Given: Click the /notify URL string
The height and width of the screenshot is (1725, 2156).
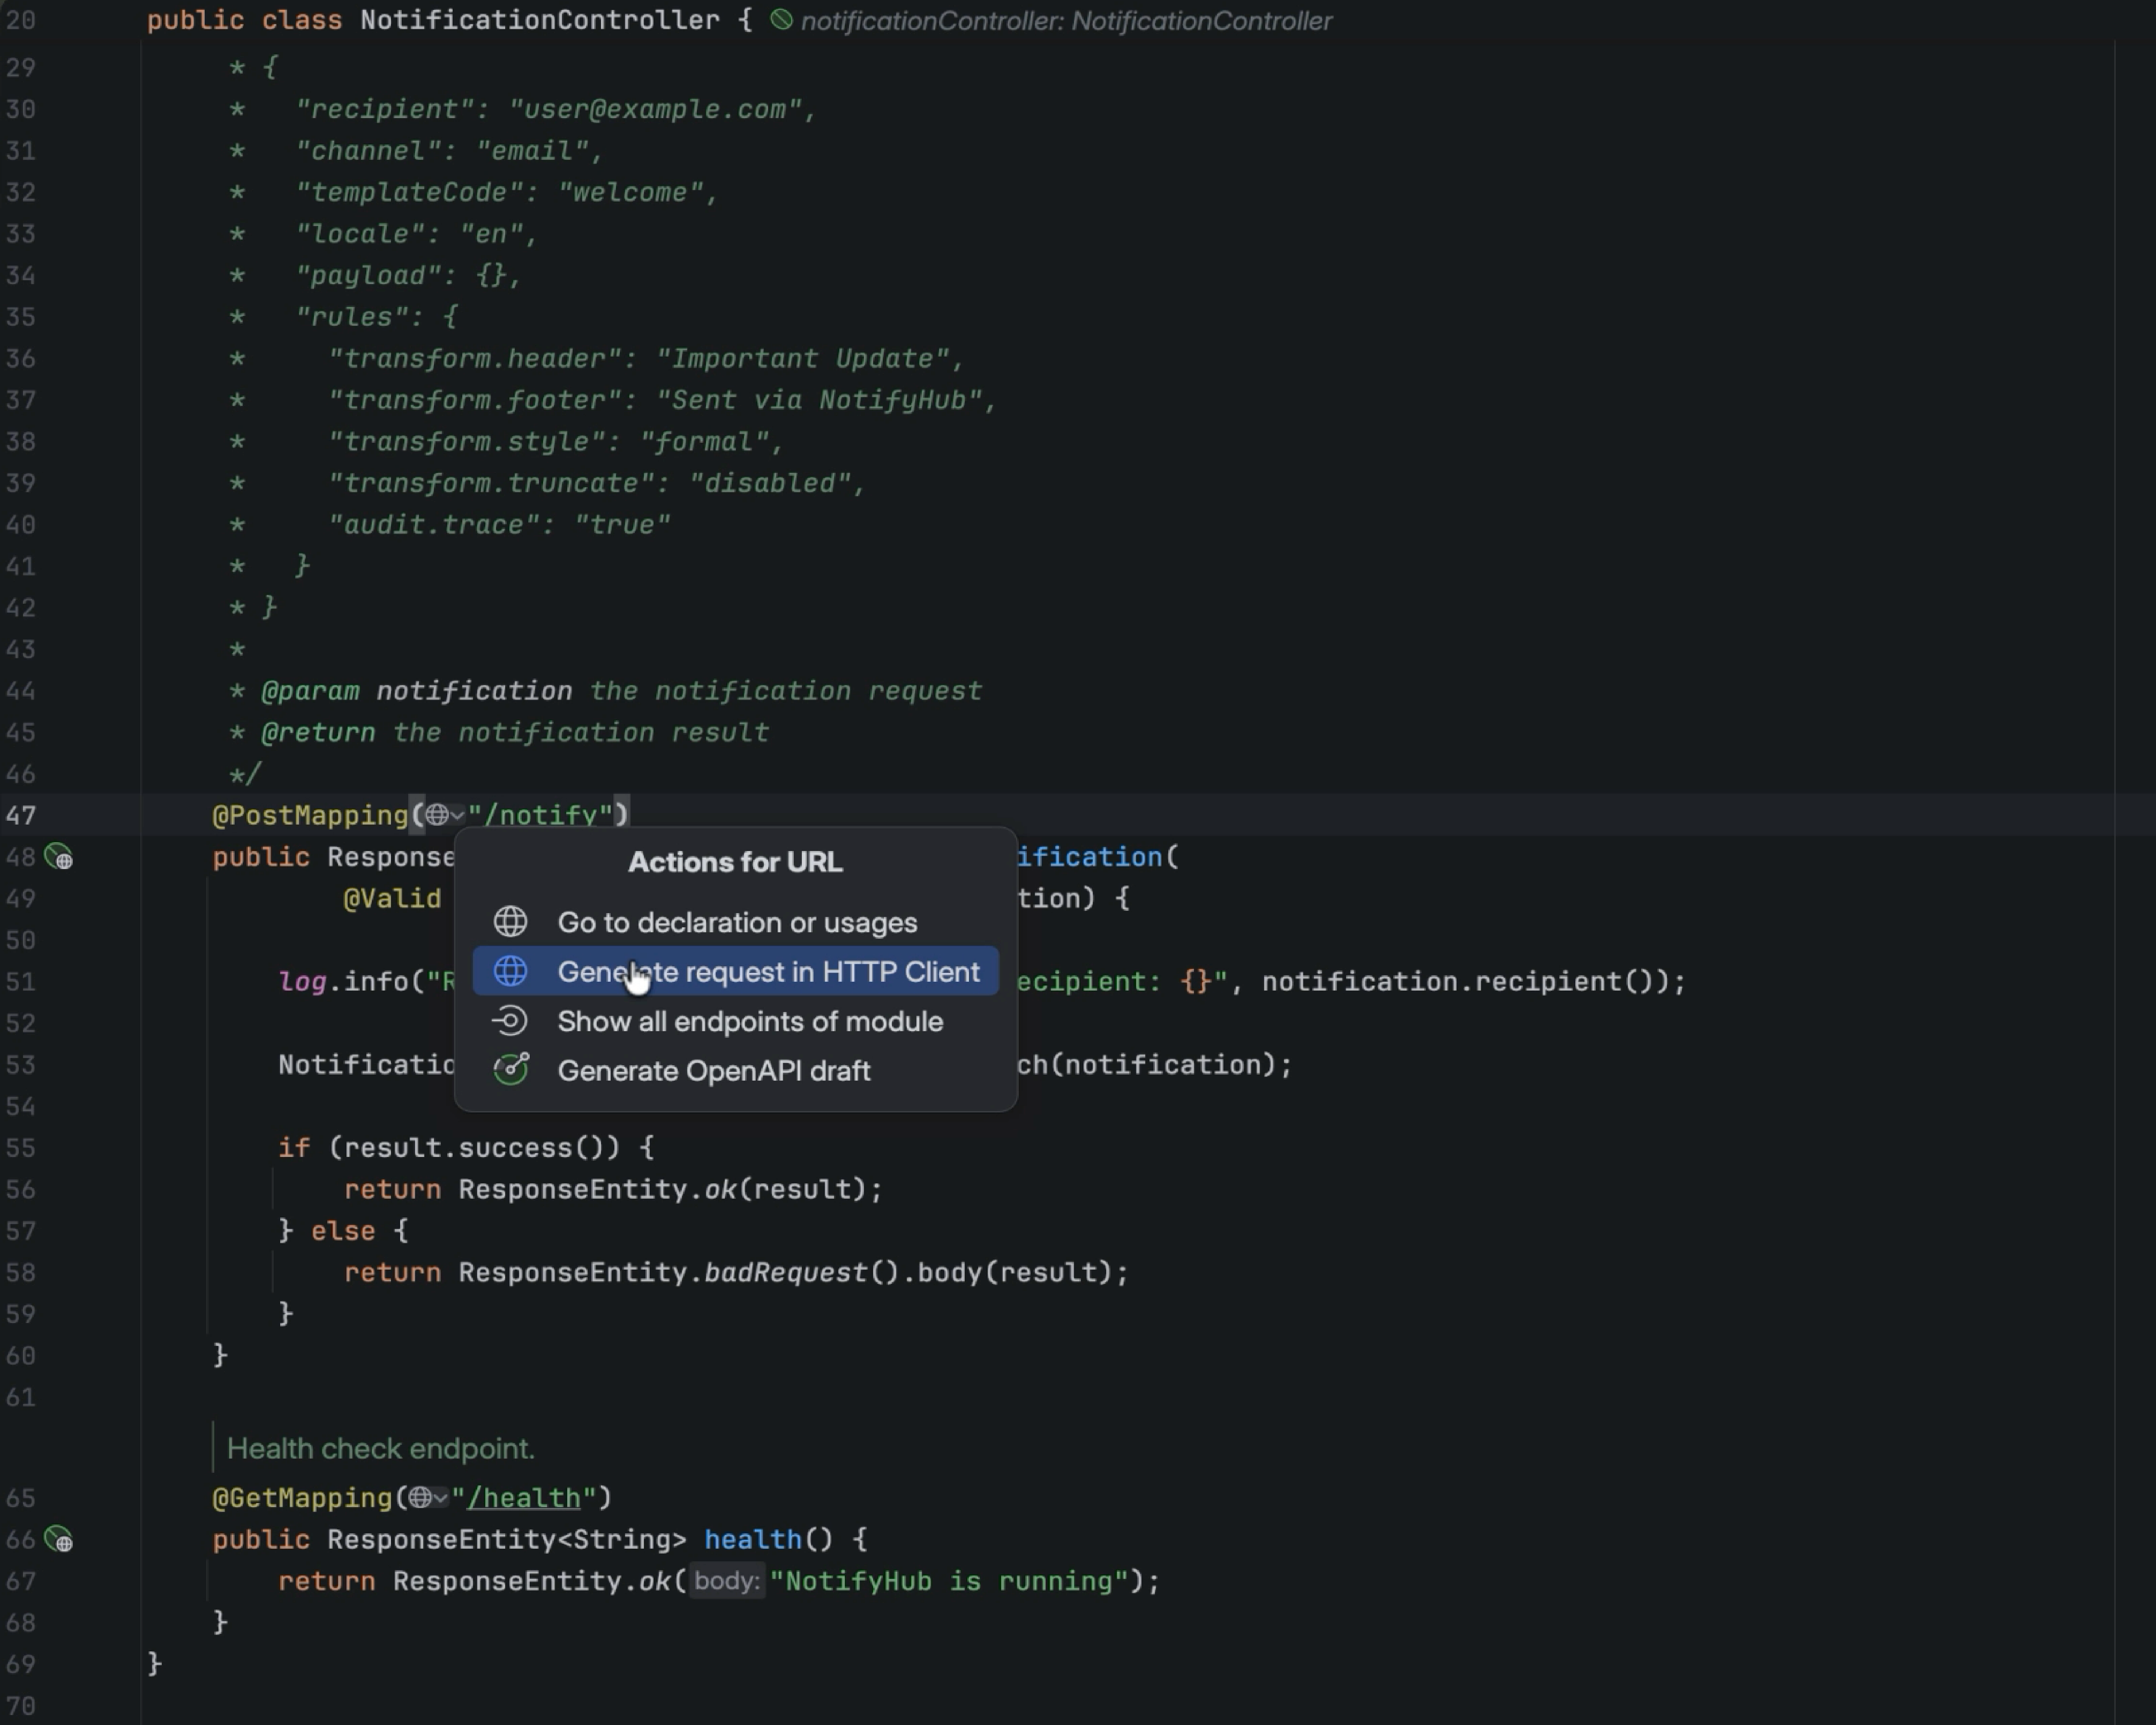Looking at the screenshot, I should 540,816.
